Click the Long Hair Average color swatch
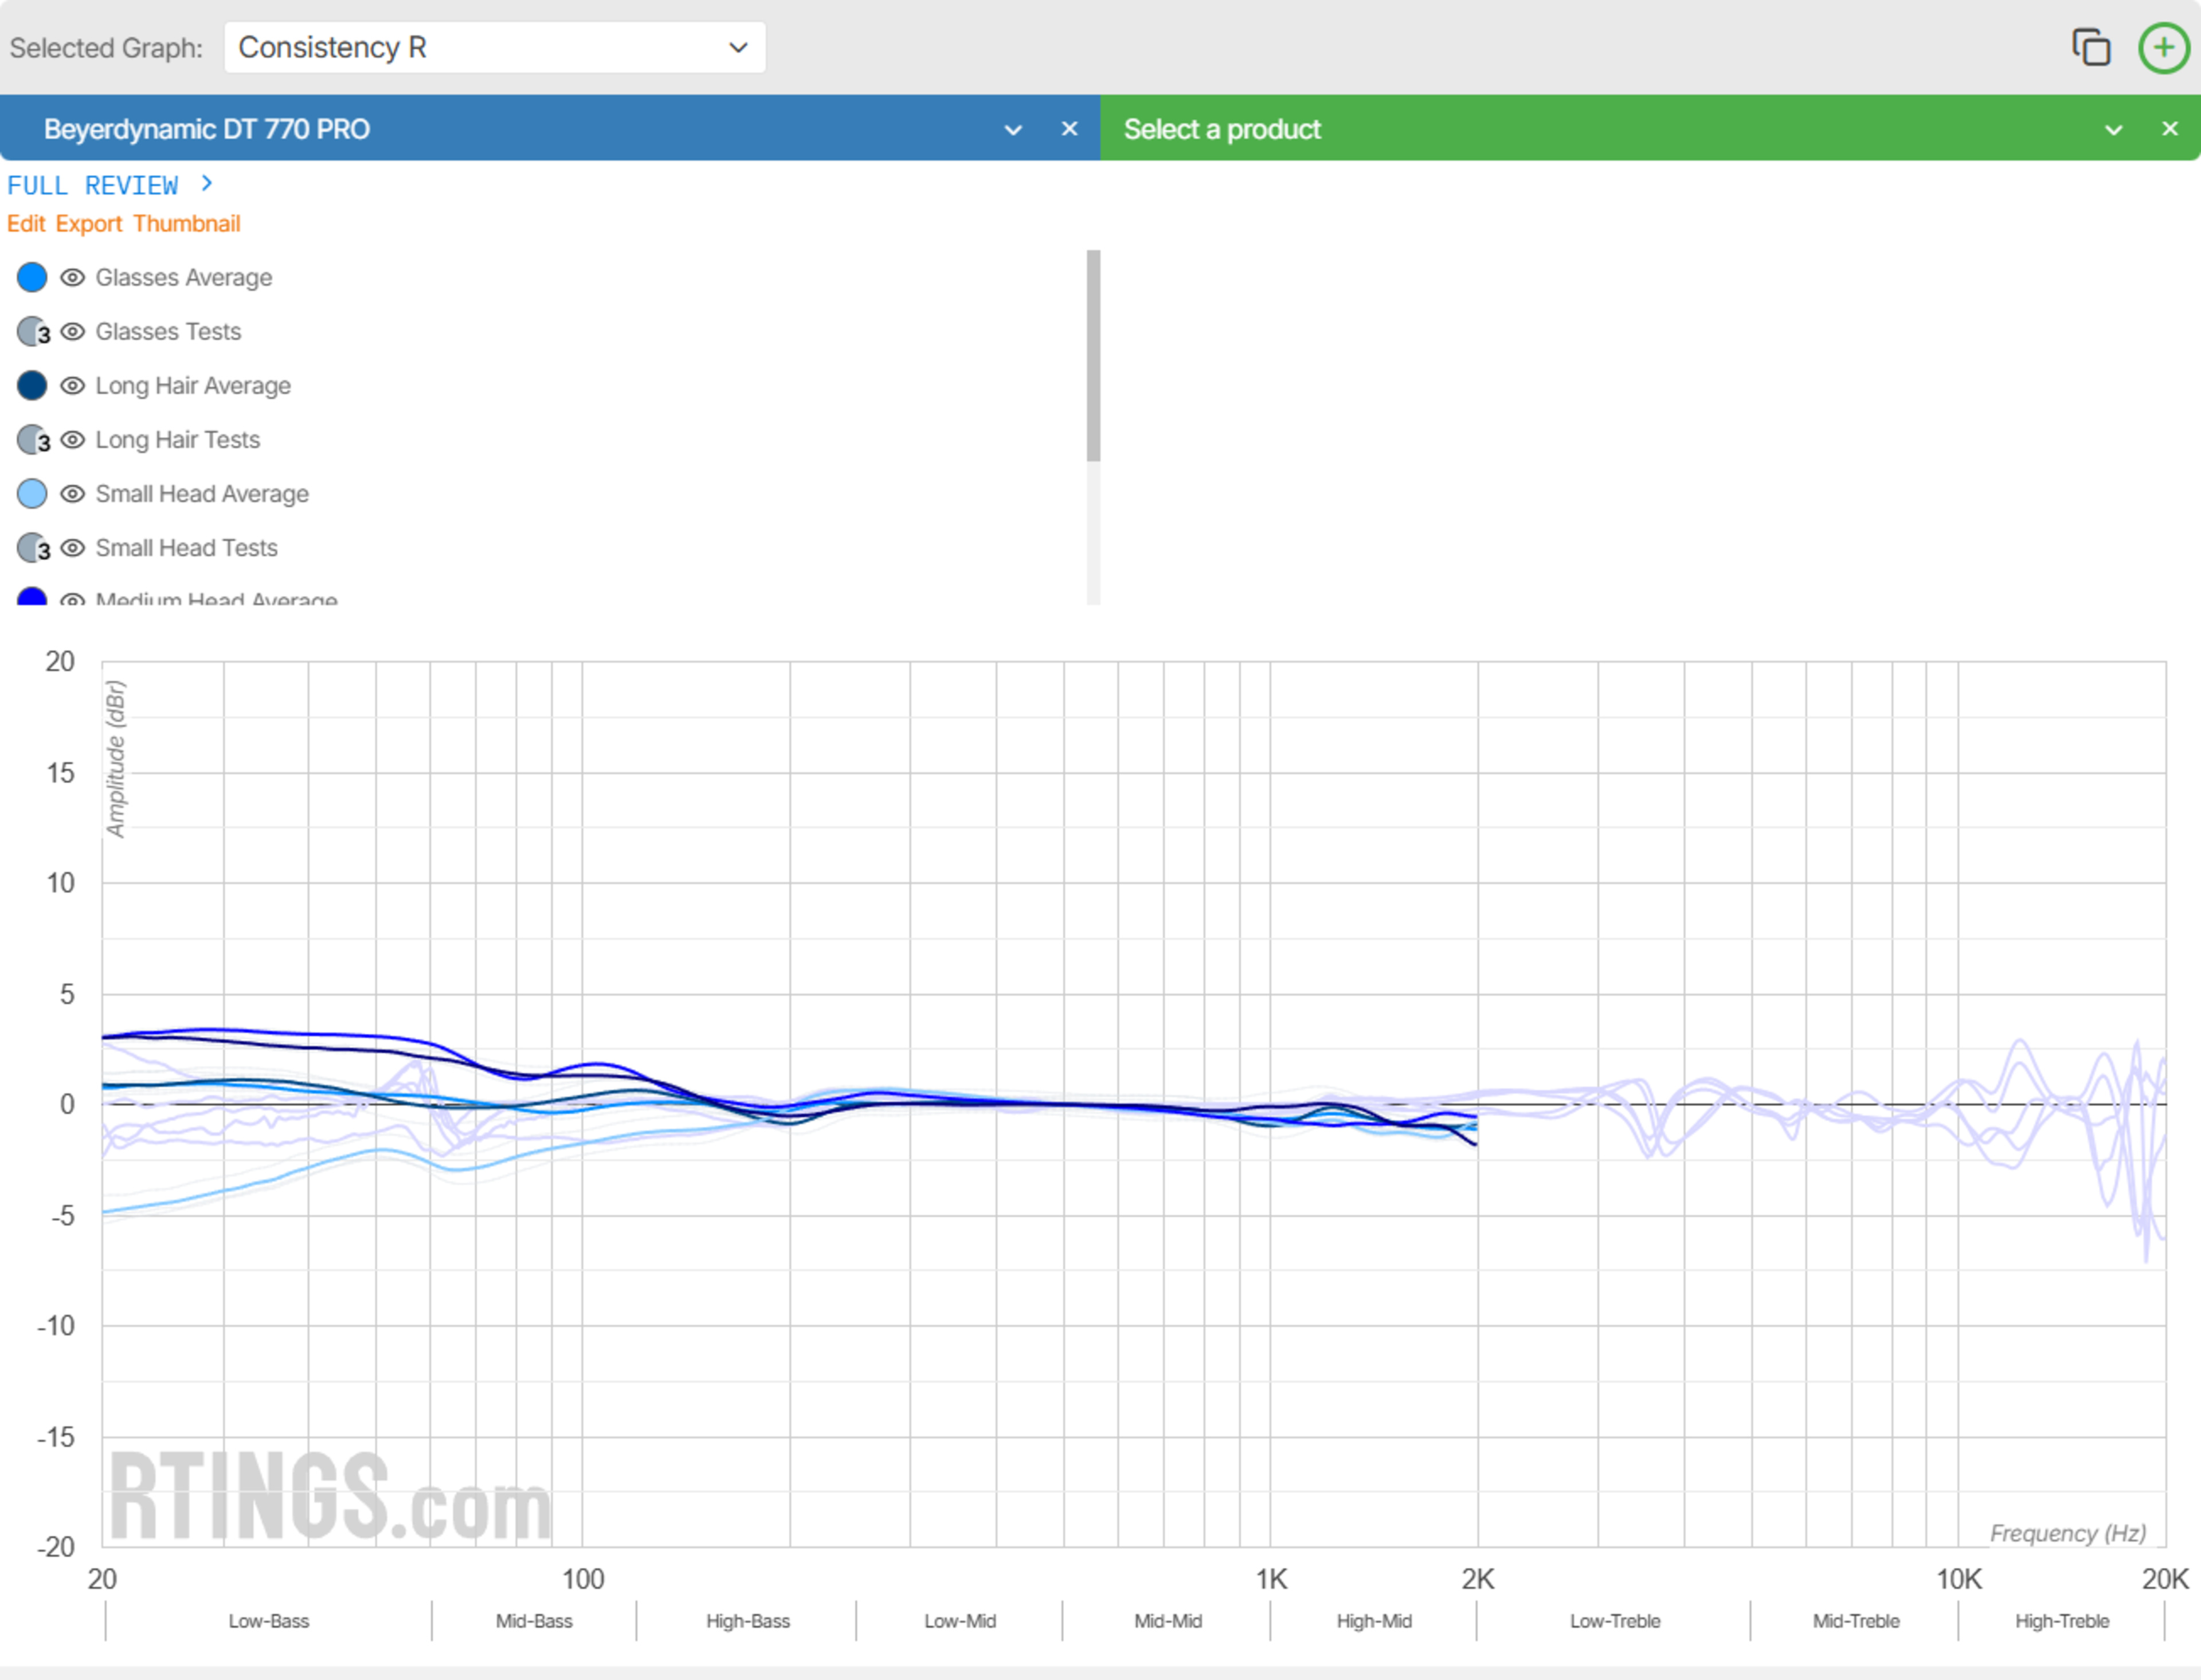 point(32,385)
